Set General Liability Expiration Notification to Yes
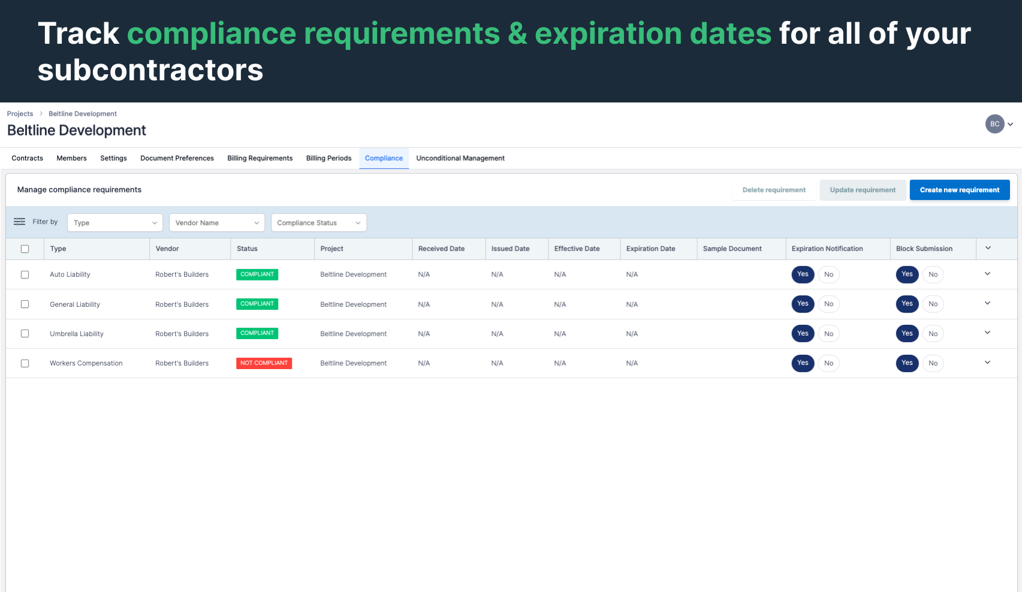 pyautogui.click(x=803, y=304)
